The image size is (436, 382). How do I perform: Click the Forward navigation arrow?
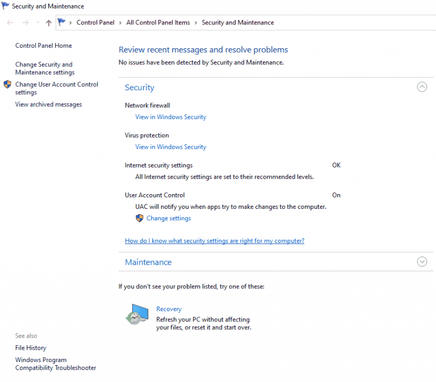(25, 23)
